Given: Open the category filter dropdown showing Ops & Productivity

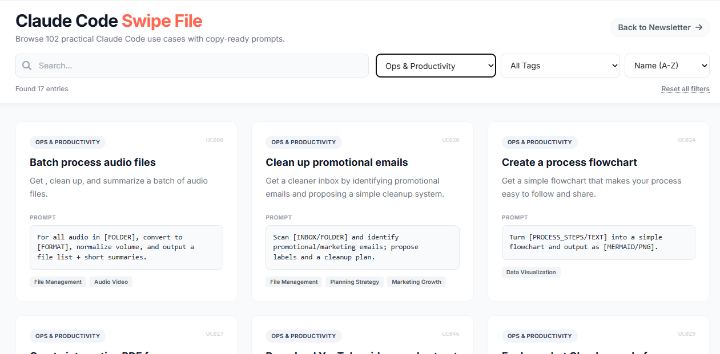Looking at the screenshot, I should click(x=435, y=66).
